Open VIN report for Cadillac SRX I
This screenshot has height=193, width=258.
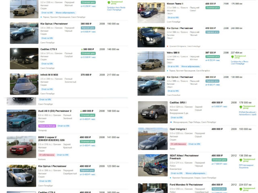(177, 117)
